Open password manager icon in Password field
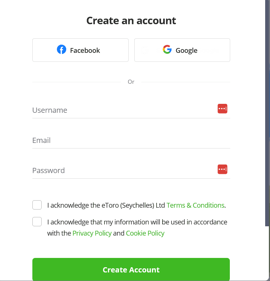 [x=222, y=169]
